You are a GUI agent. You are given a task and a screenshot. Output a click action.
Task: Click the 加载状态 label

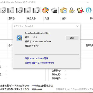56,71
